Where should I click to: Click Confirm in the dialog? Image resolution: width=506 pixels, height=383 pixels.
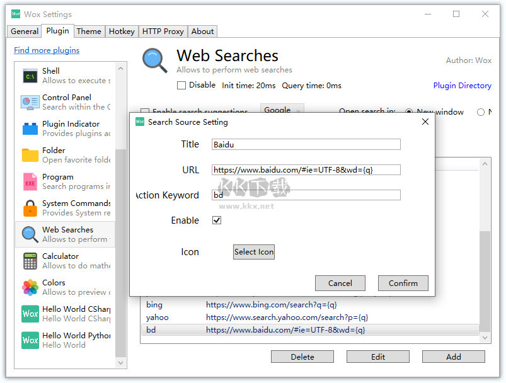[403, 283]
